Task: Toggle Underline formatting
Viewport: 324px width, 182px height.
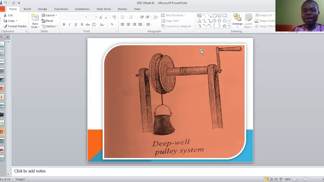Action: [76, 25]
